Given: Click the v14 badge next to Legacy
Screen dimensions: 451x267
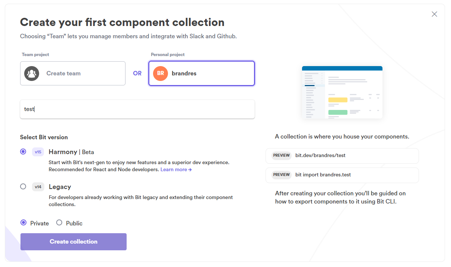Looking at the screenshot, I should [x=38, y=187].
